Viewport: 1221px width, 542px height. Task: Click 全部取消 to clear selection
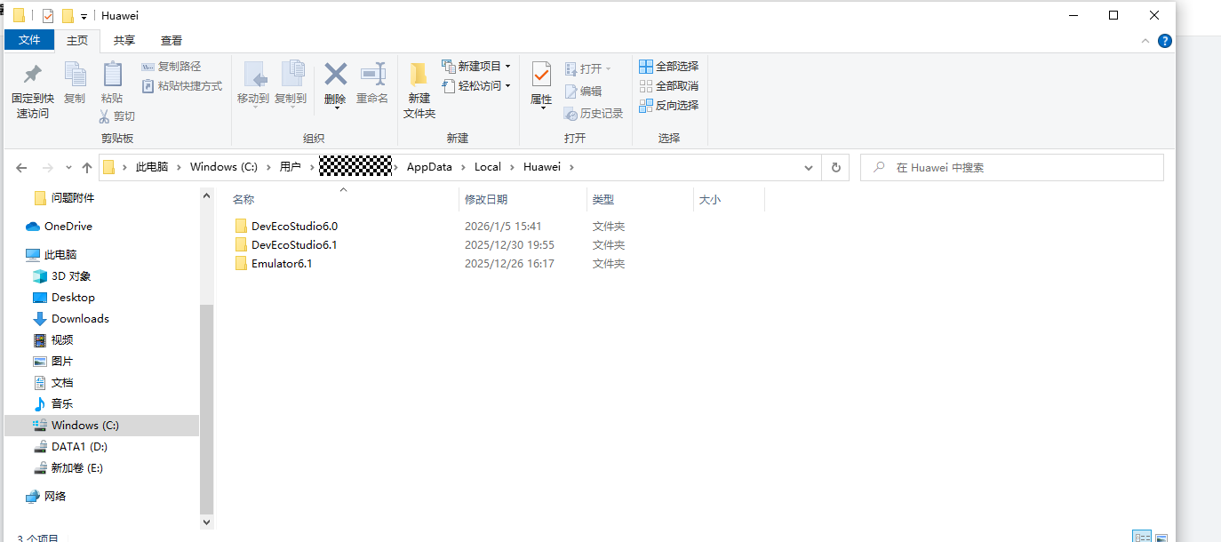point(668,86)
